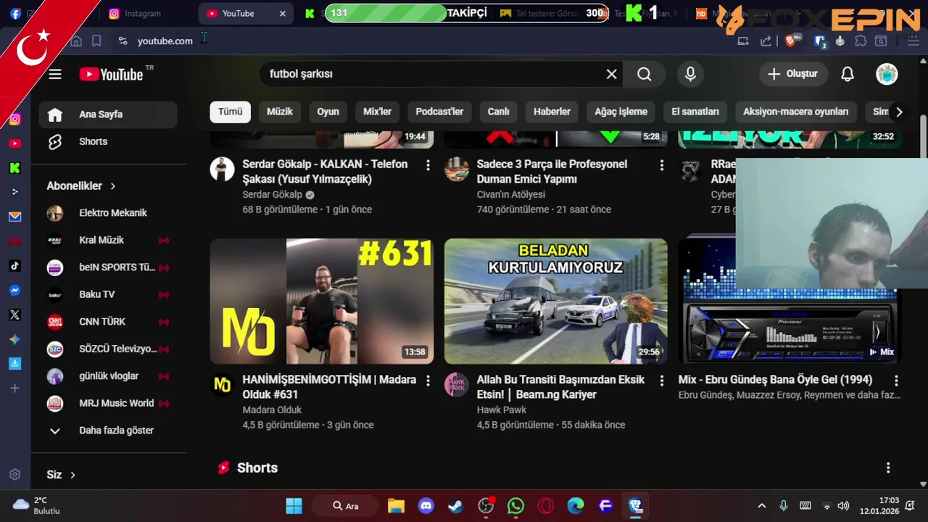Screen dimensions: 928x522
Task: Click the magnifier search button
Action: (x=645, y=74)
